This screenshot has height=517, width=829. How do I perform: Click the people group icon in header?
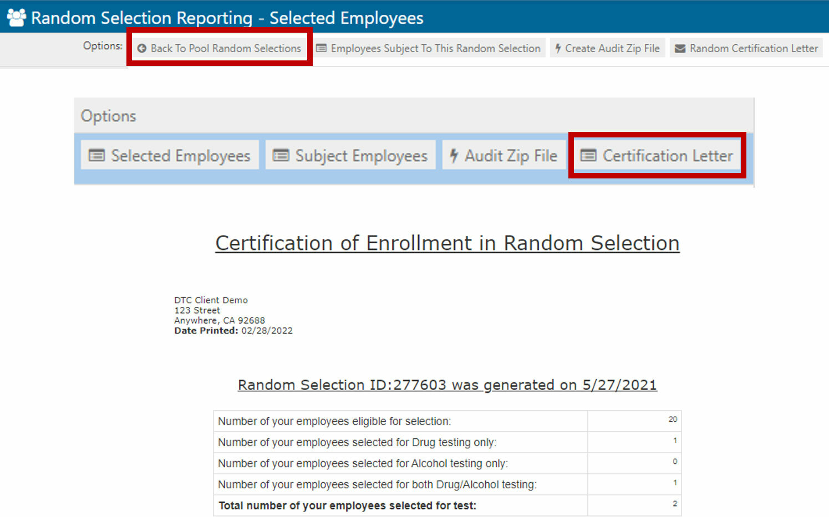pos(16,18)
